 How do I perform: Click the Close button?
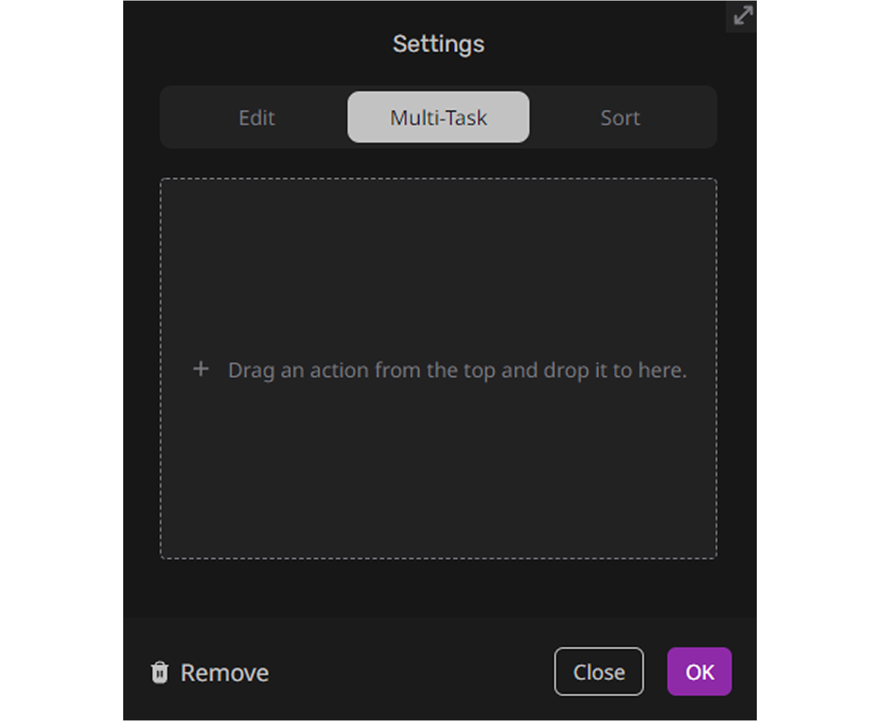tap(599, 672)
